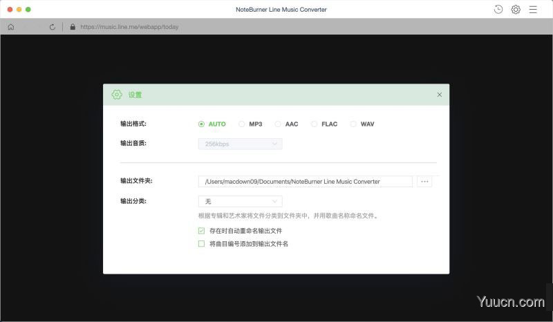Click the 输出音质 label
This screenshot has height=322, width=553.
(133, 143)
